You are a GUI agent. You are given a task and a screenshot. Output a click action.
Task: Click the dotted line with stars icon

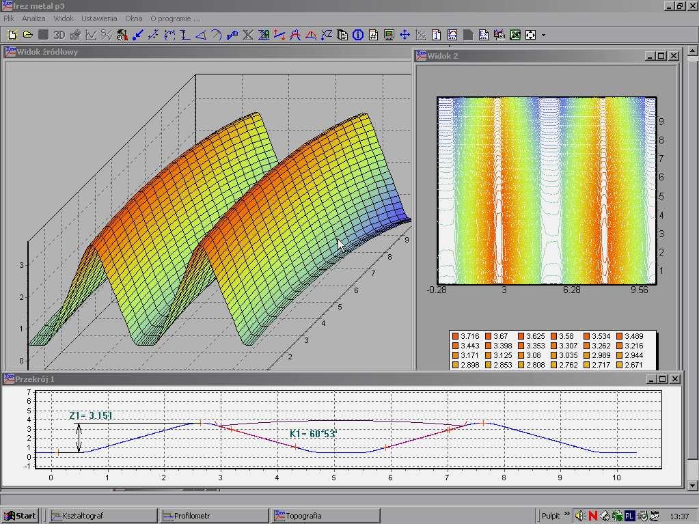click(153, 35)
